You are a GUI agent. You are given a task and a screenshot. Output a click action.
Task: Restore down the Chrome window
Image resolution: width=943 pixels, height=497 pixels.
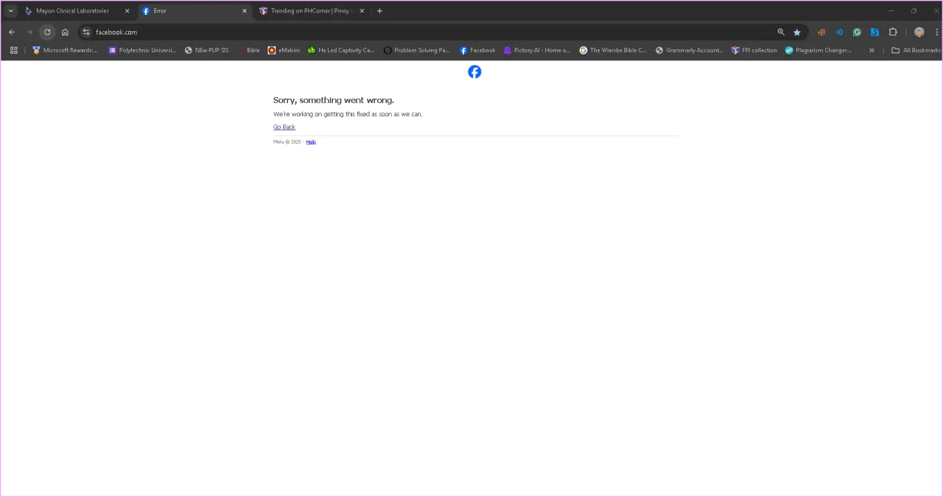click(x=914, y=11)
